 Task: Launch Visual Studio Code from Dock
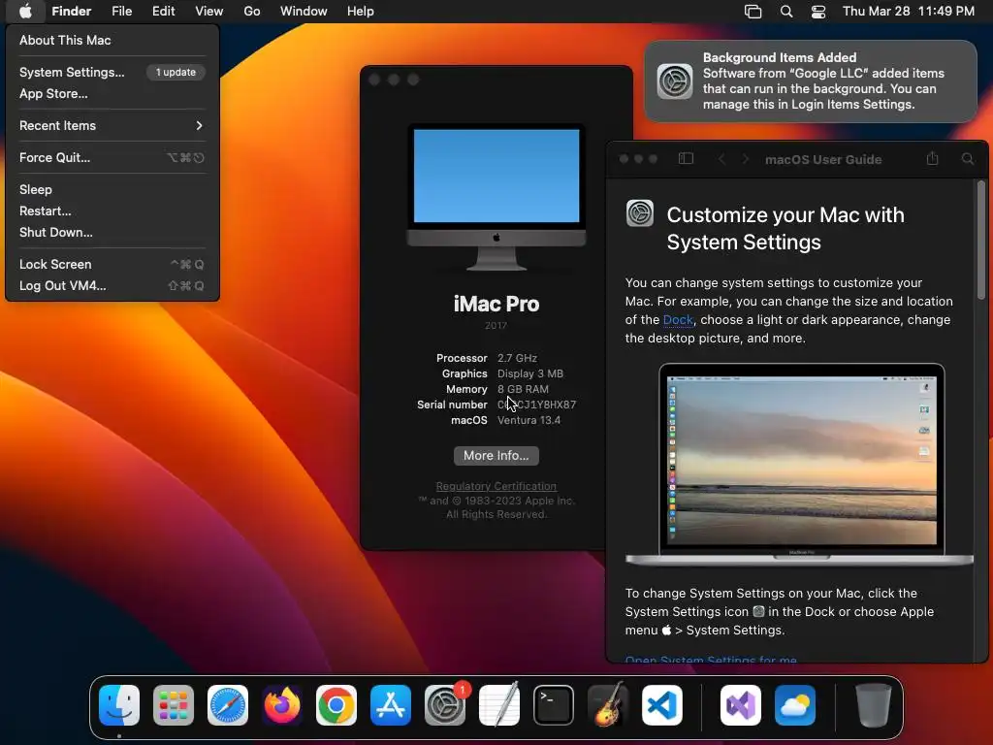tap(662, 705)
